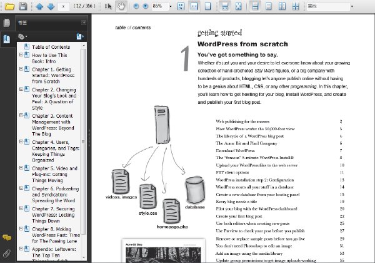Click the Fit Page view icon
This screenshot has height=263, width=375.
tap(207, 6)
